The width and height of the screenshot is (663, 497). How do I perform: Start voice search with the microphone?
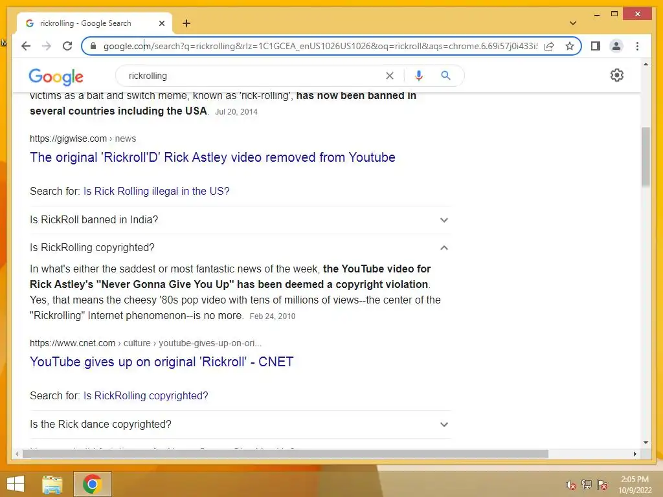pyautogui.click(x=419, y=76)
